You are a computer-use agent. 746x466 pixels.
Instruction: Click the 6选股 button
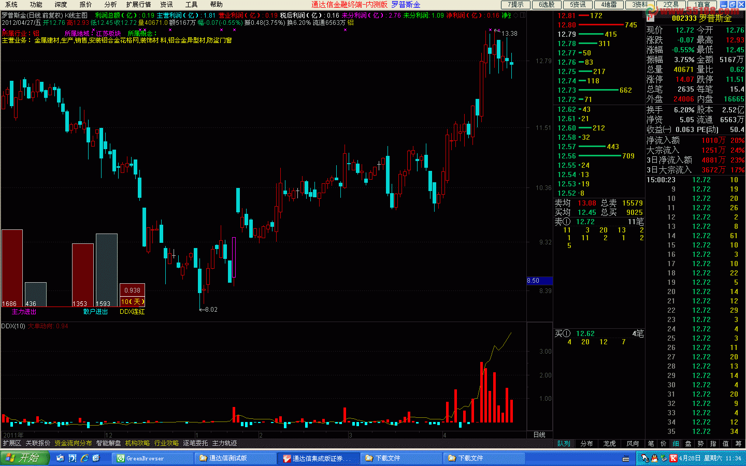click(547, 5)
